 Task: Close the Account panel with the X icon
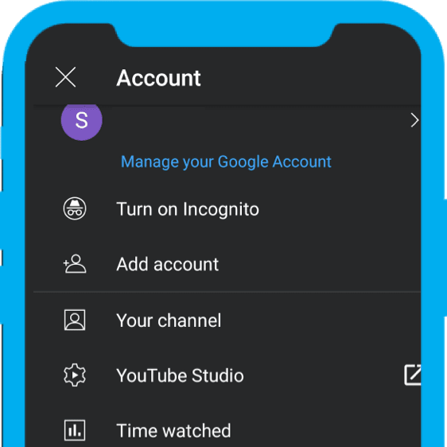click(65, 77)
